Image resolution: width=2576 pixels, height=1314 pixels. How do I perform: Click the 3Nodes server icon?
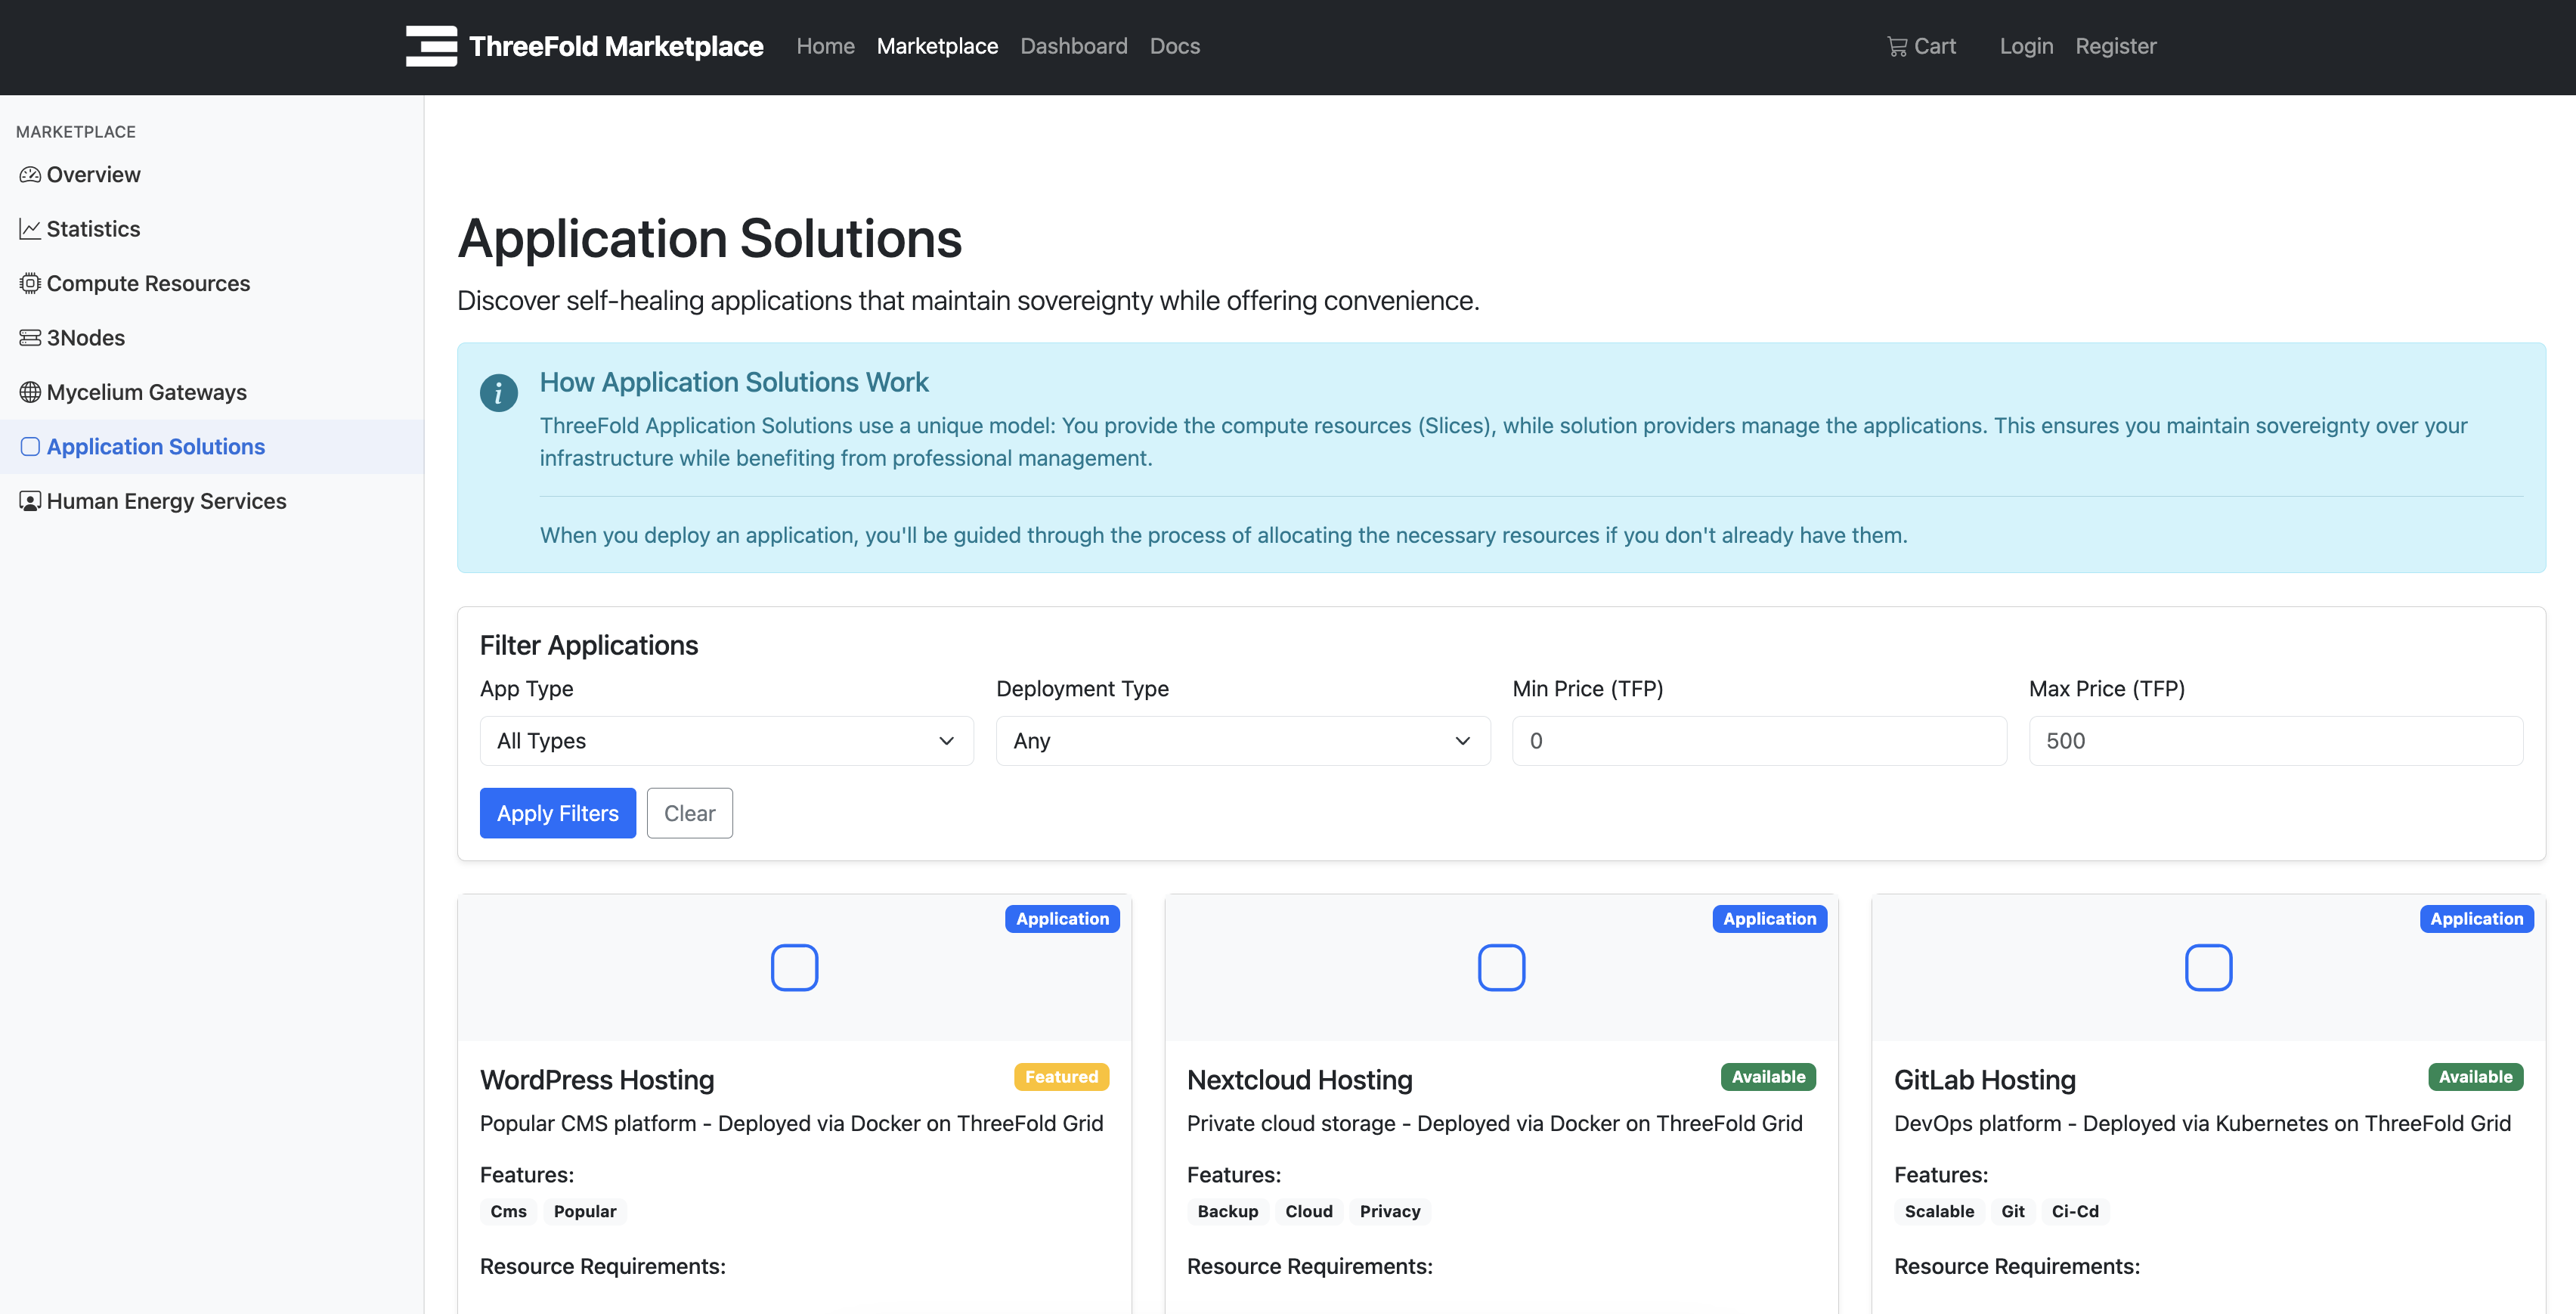(30, 338)
